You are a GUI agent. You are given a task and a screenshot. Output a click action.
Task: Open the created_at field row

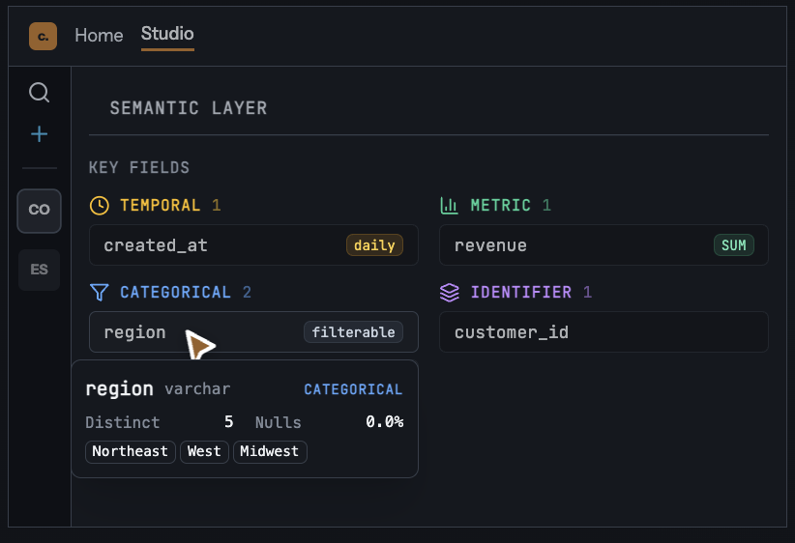(x=253, y=245)
